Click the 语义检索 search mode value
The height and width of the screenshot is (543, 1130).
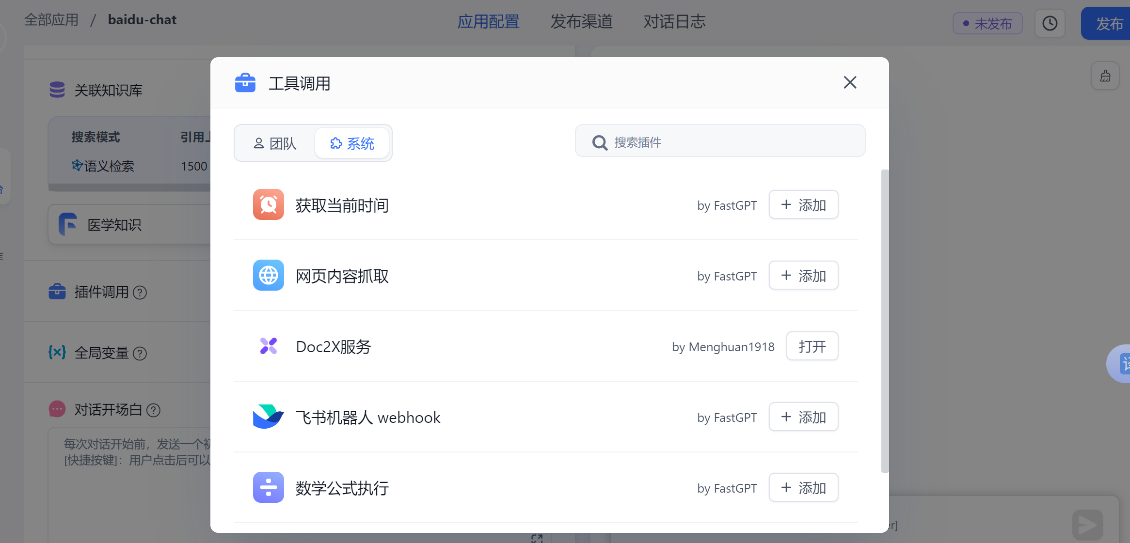pyautogui.click(x=103, y=166)
